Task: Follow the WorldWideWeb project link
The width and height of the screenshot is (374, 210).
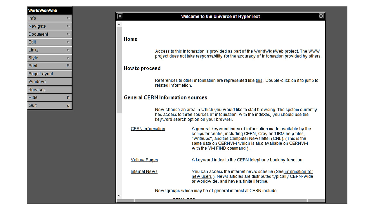Action: coord(269,51)
